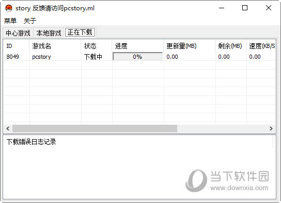
Task: Switch to the 中心游戏 tab
Action: point(18,33)
